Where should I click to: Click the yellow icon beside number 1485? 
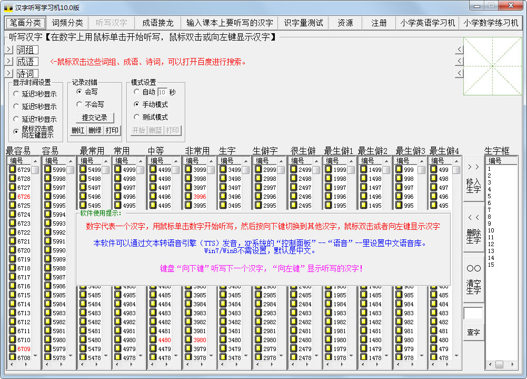[364, 295]
